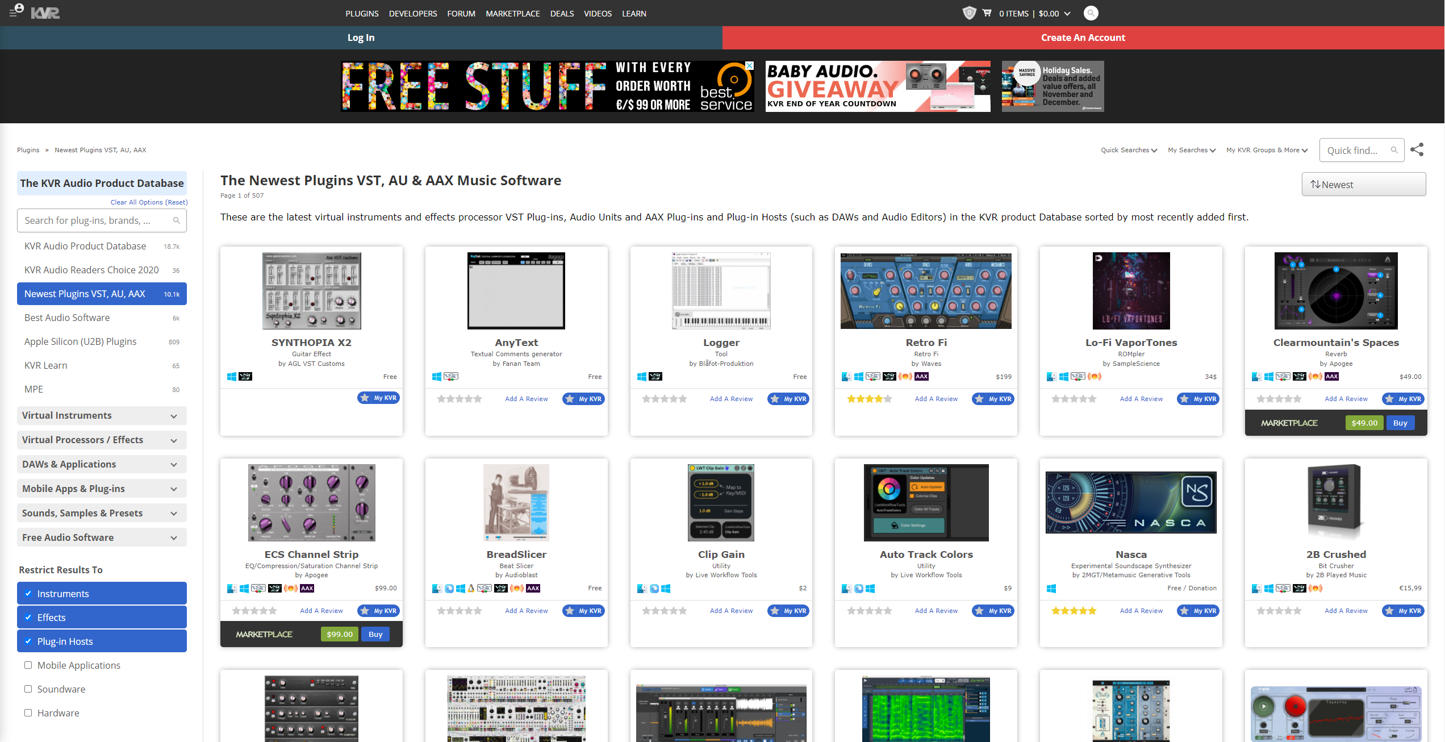Open the FORUM menu
Image resolution: width=1445 pixels, height=742 pixels.
461,13
